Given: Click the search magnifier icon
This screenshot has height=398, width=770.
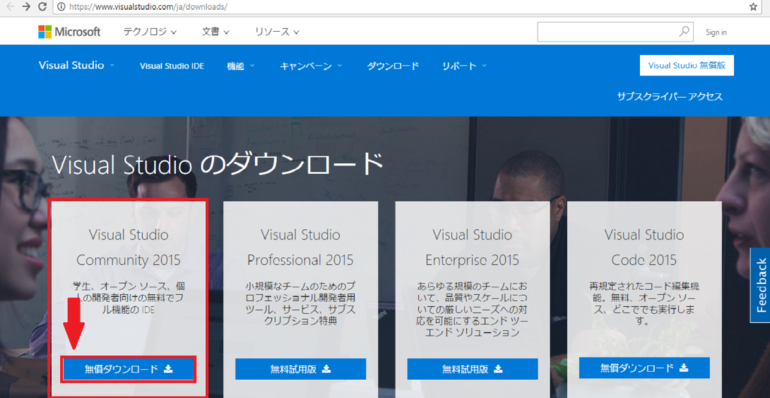Looking at the screenshot, I should coord(684,32).
